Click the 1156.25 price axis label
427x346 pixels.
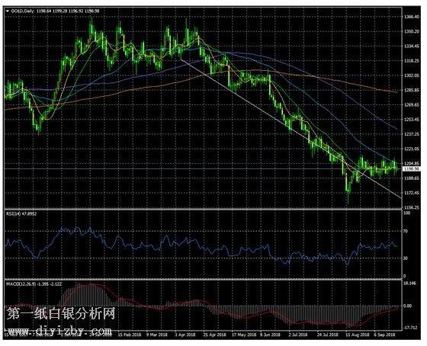click(412, 207)
